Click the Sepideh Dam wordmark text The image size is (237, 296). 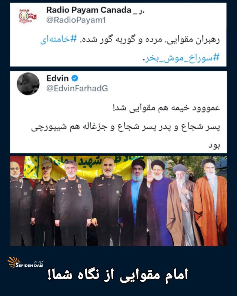click(x=30, y=265)
